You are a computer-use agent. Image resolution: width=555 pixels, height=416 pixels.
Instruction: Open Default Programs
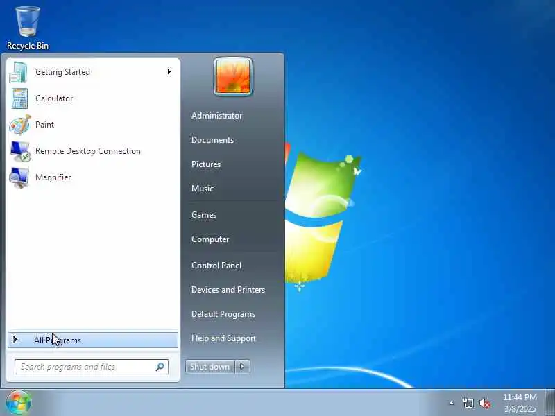tap(223, 314)
